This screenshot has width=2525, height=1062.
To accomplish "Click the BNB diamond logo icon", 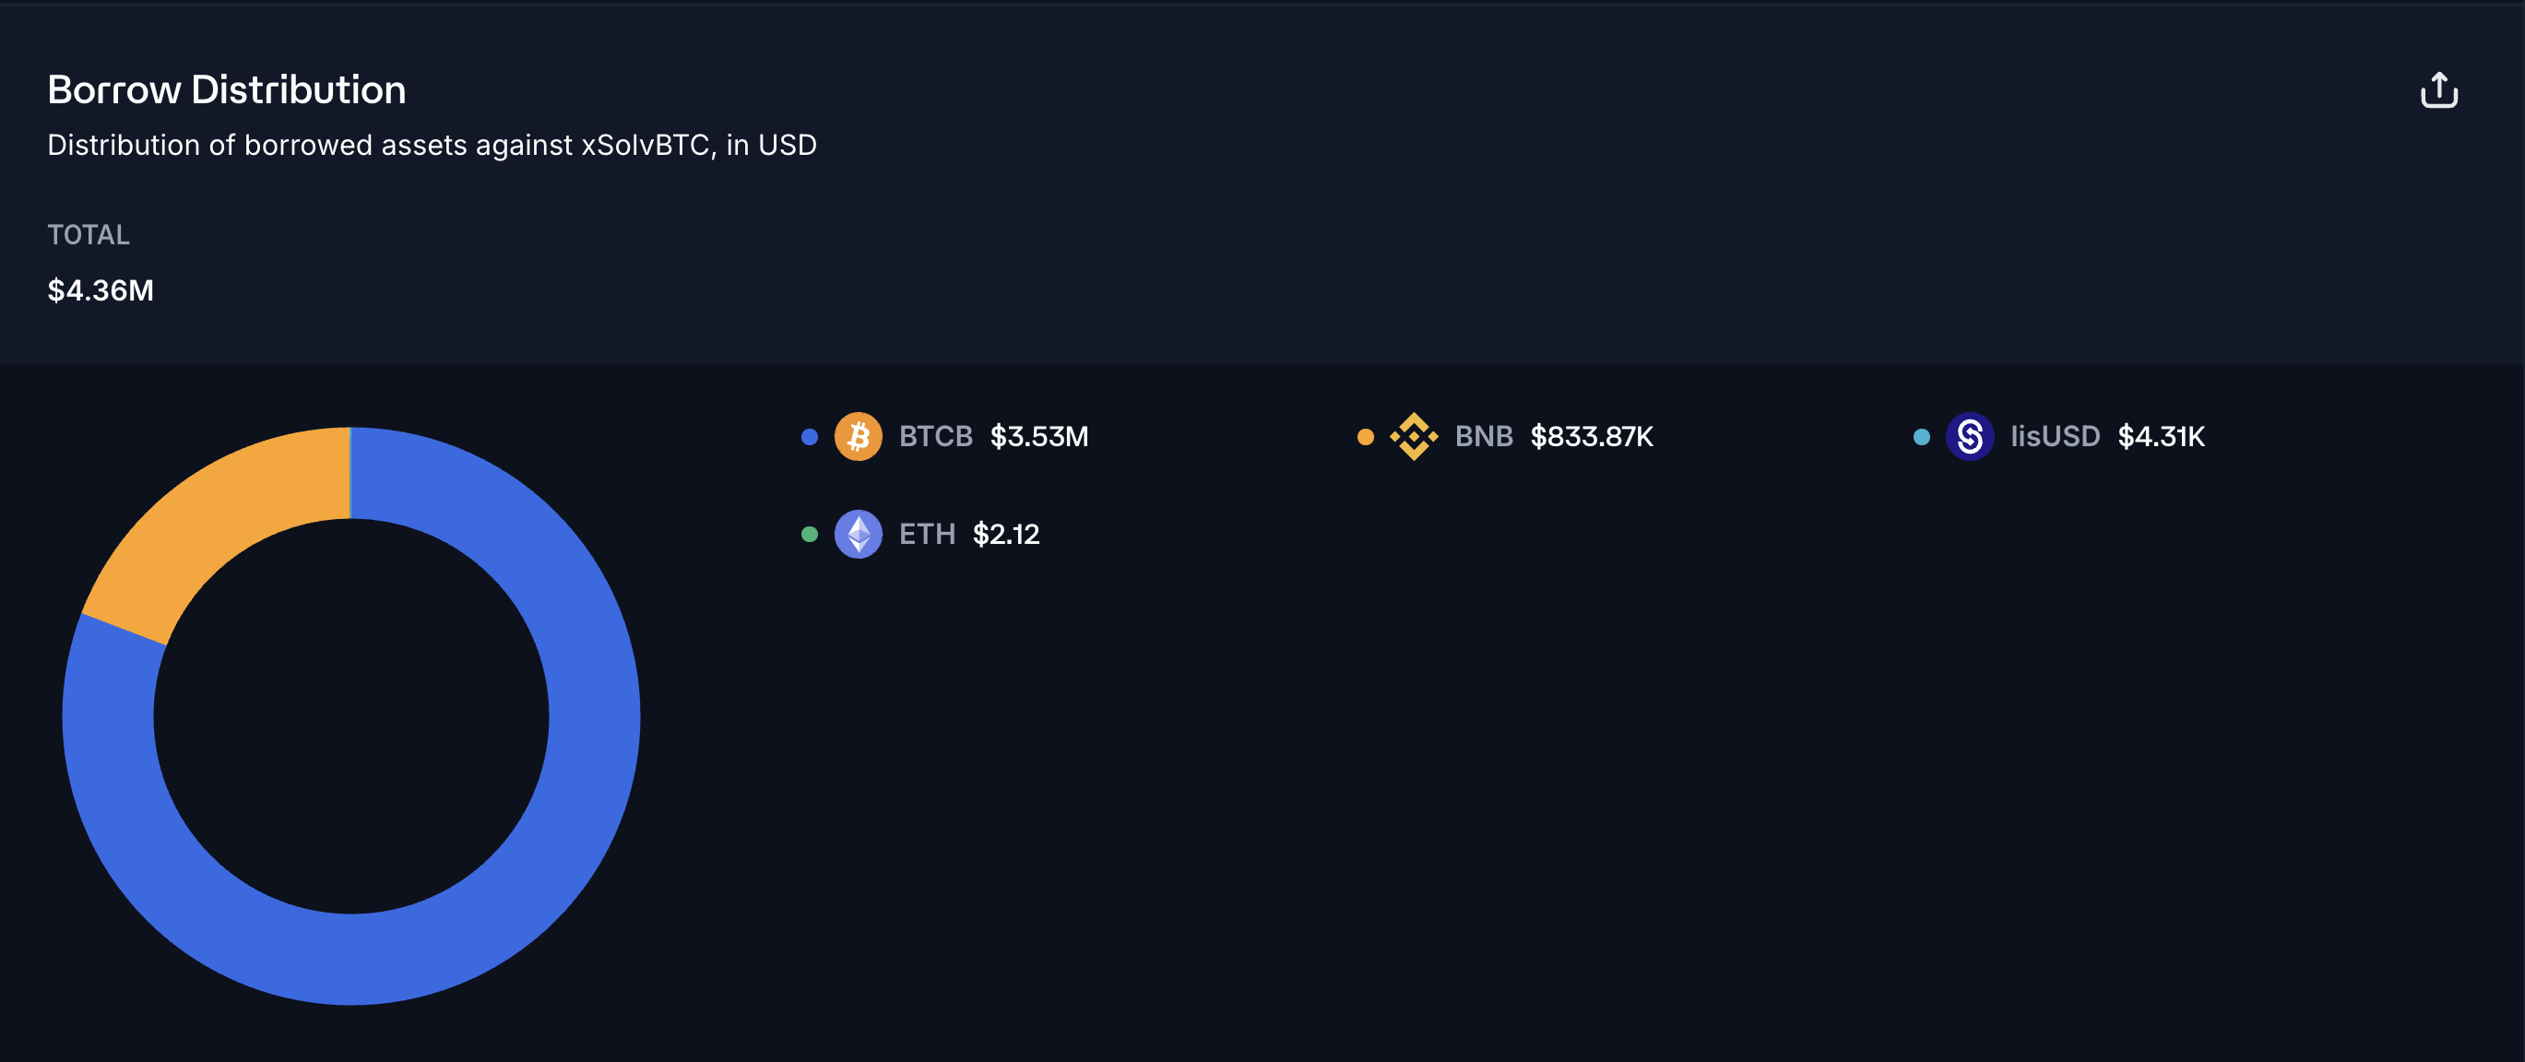I will click(x=1414, y=436).
